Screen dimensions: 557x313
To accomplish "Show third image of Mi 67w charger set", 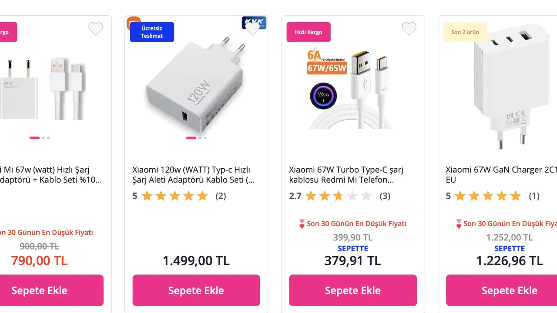I will (x=48, y=138).
